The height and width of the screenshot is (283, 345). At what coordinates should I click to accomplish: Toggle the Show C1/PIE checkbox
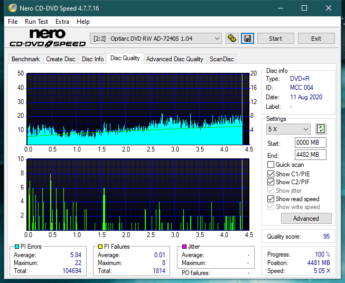(271, 174)
